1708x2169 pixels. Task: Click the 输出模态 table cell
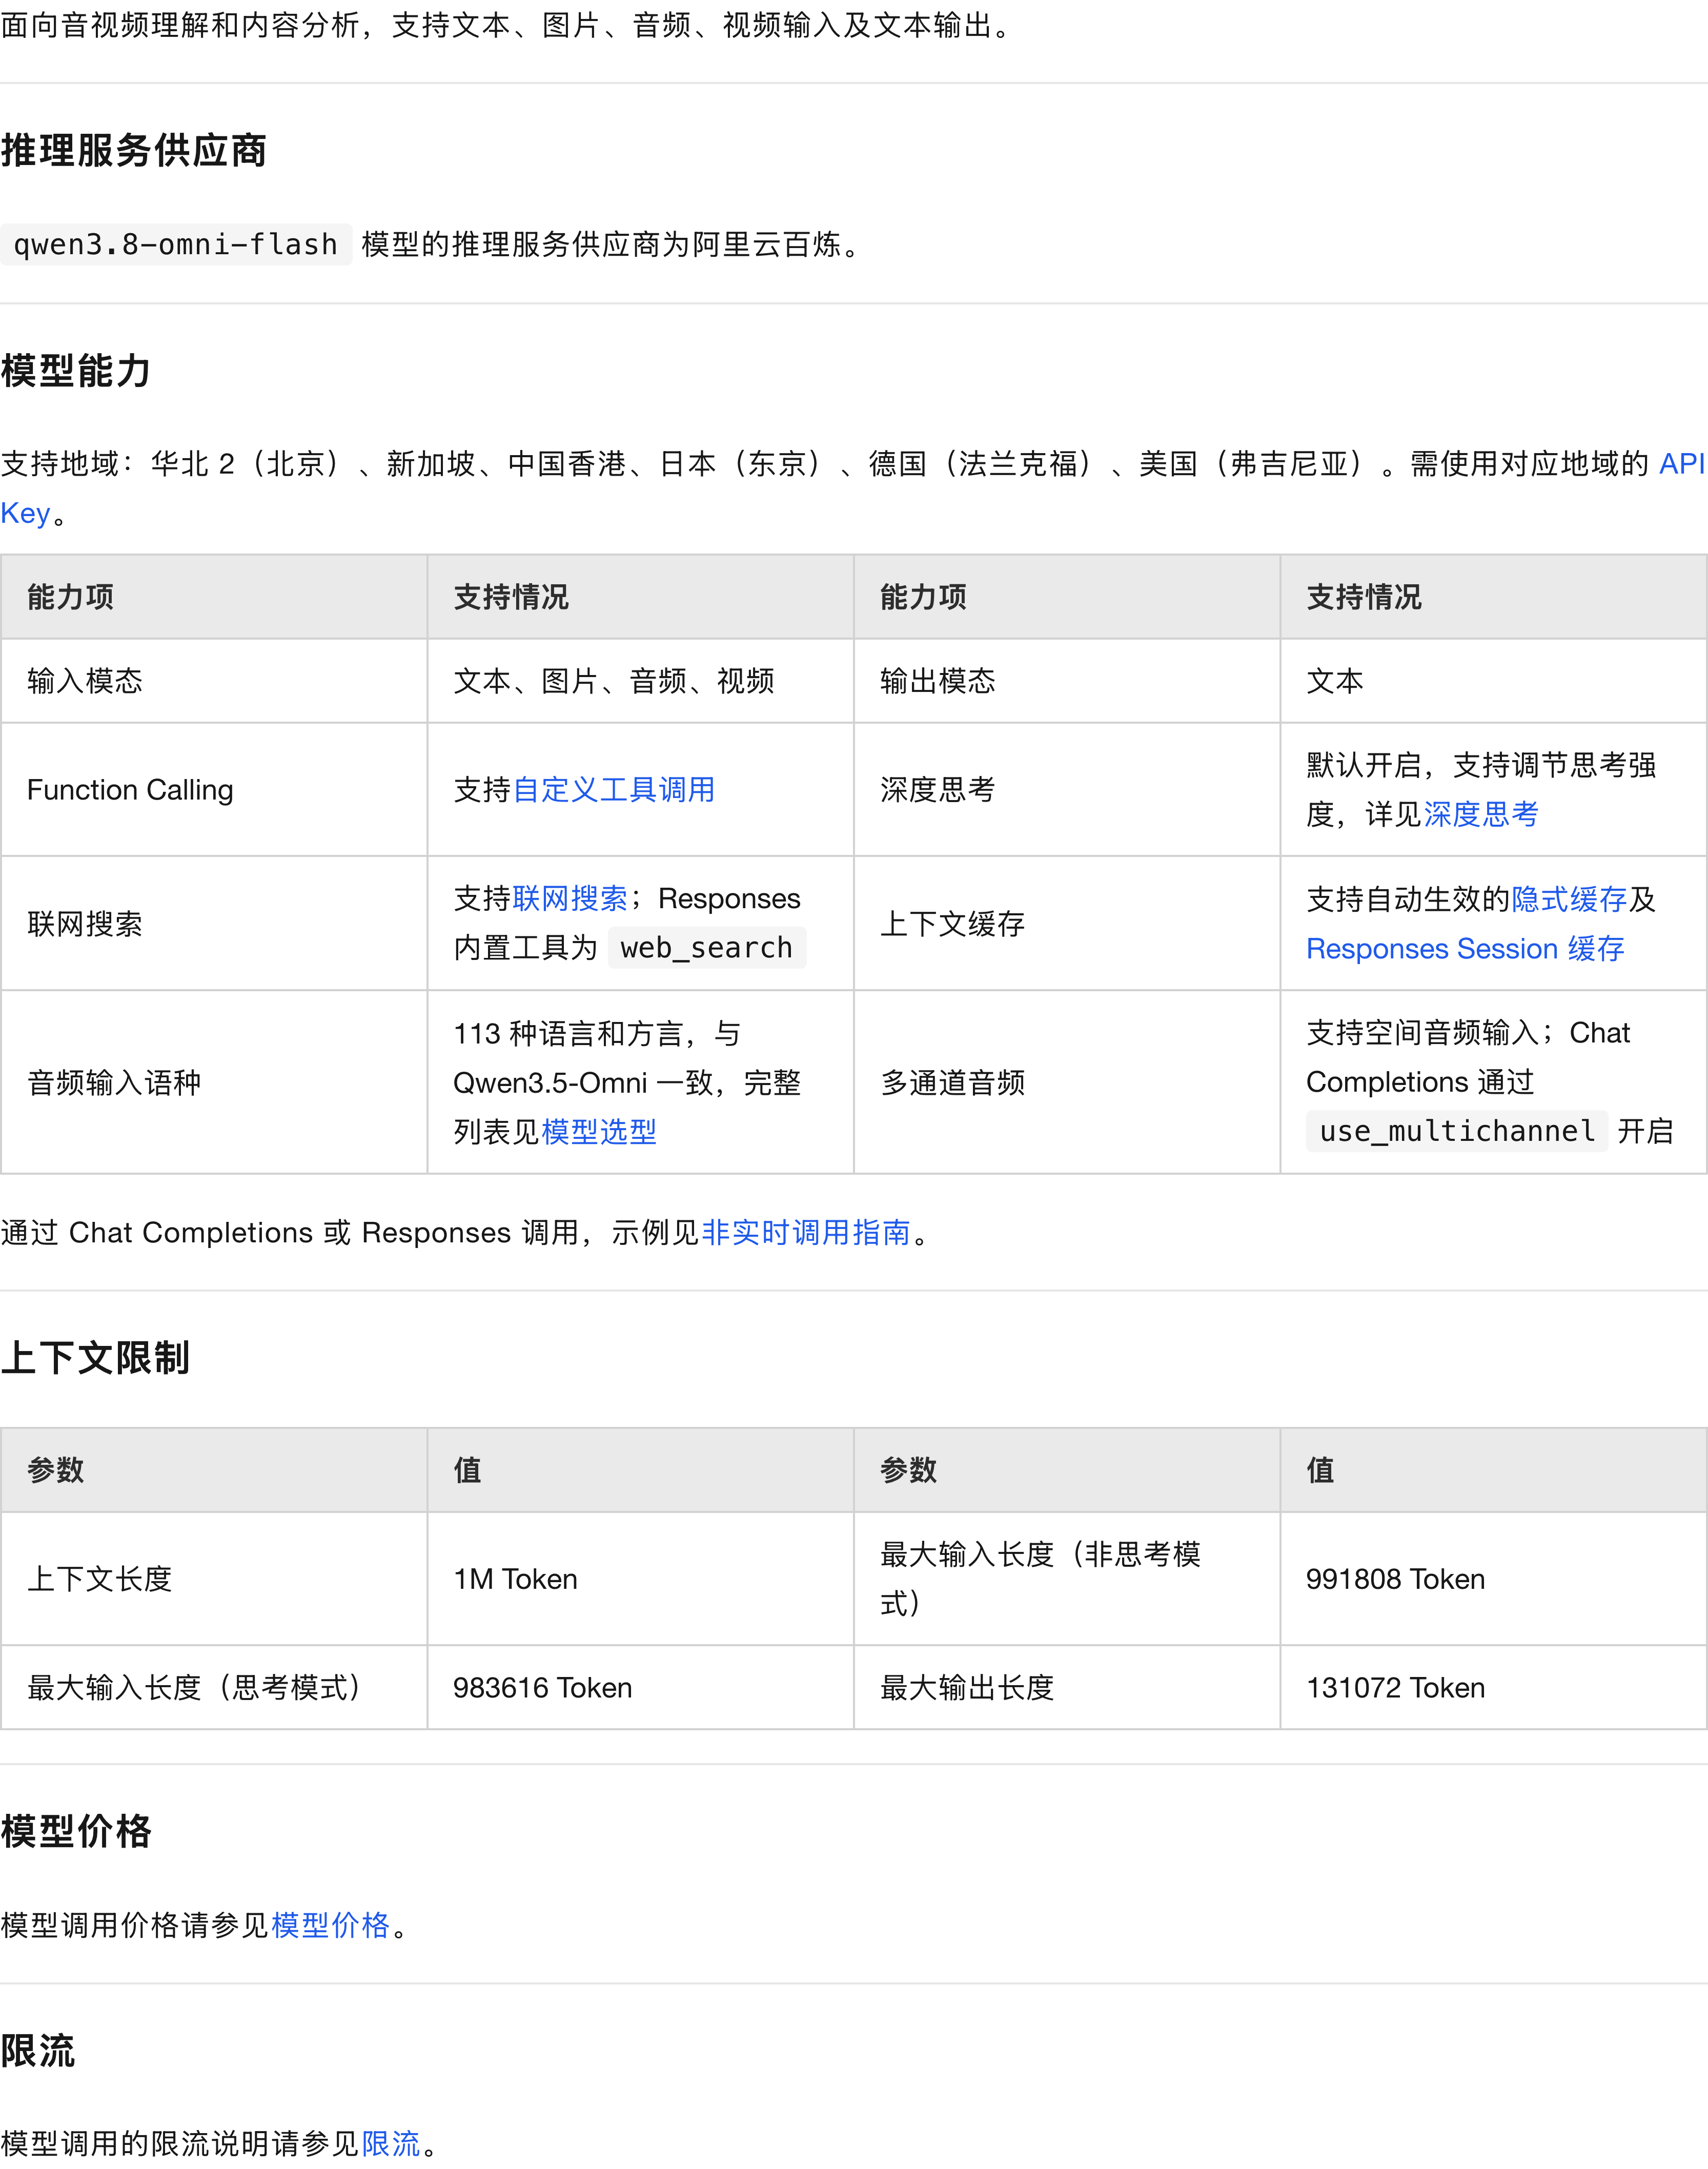click(x=1067, y=681)
